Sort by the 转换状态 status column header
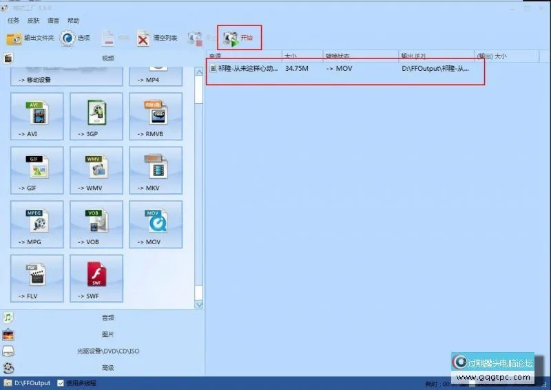The height and width of the screenshot is (390, 551). [x=360, y=56]
